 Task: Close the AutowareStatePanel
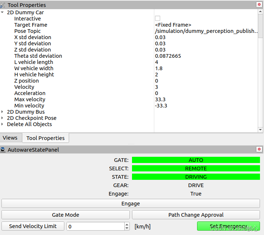(259, 149)
